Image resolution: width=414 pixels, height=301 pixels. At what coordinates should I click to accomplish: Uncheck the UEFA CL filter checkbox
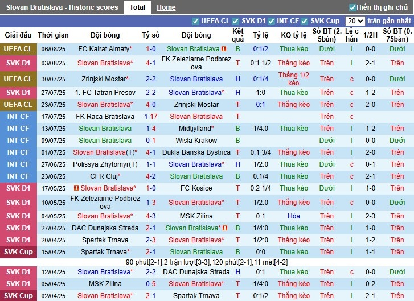(195, 21)
